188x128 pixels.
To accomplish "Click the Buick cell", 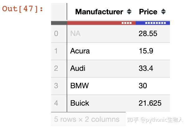I will [x=80, y=103].
